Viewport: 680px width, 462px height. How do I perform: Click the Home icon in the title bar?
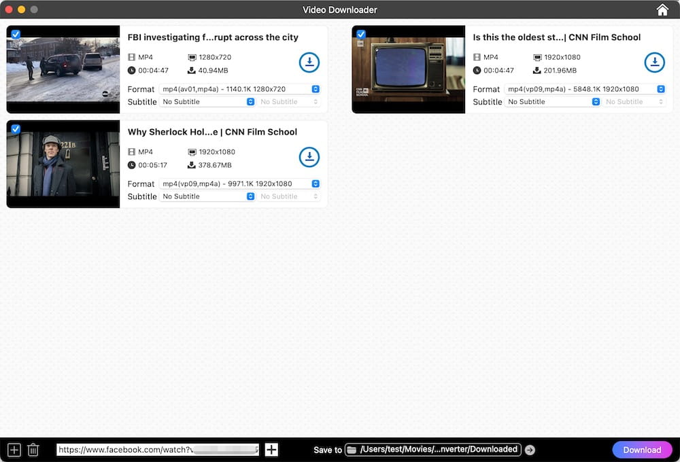click(x=662, y=10)
